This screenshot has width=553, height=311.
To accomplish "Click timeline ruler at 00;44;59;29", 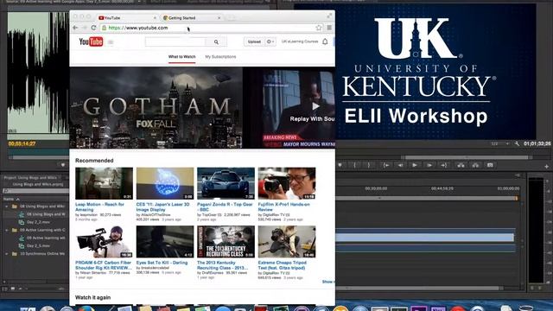I will click(442, 189).
